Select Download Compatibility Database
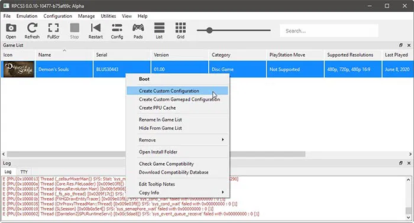The width and height of the screenshot is (414, 223). click(x=177, y=172)
